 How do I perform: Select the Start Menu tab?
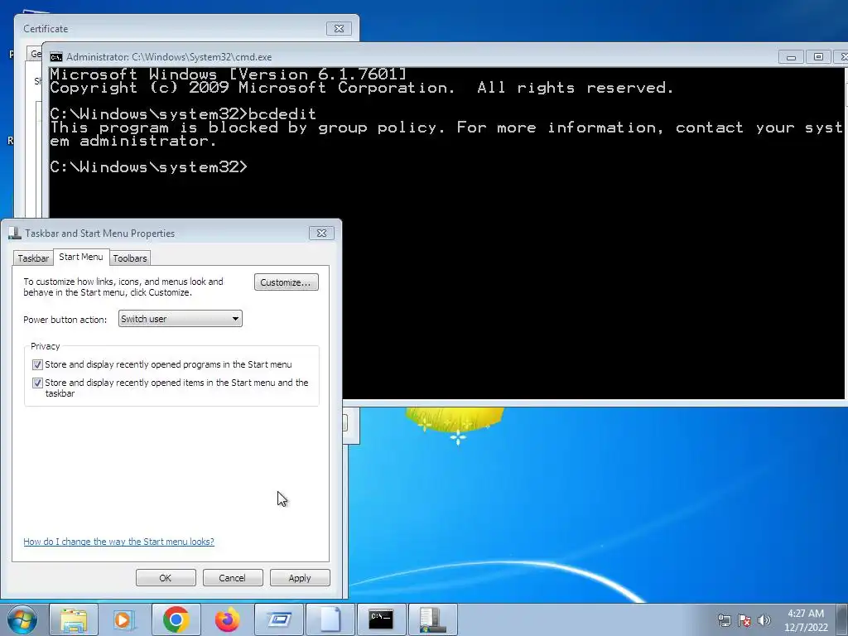click(81, 257)
